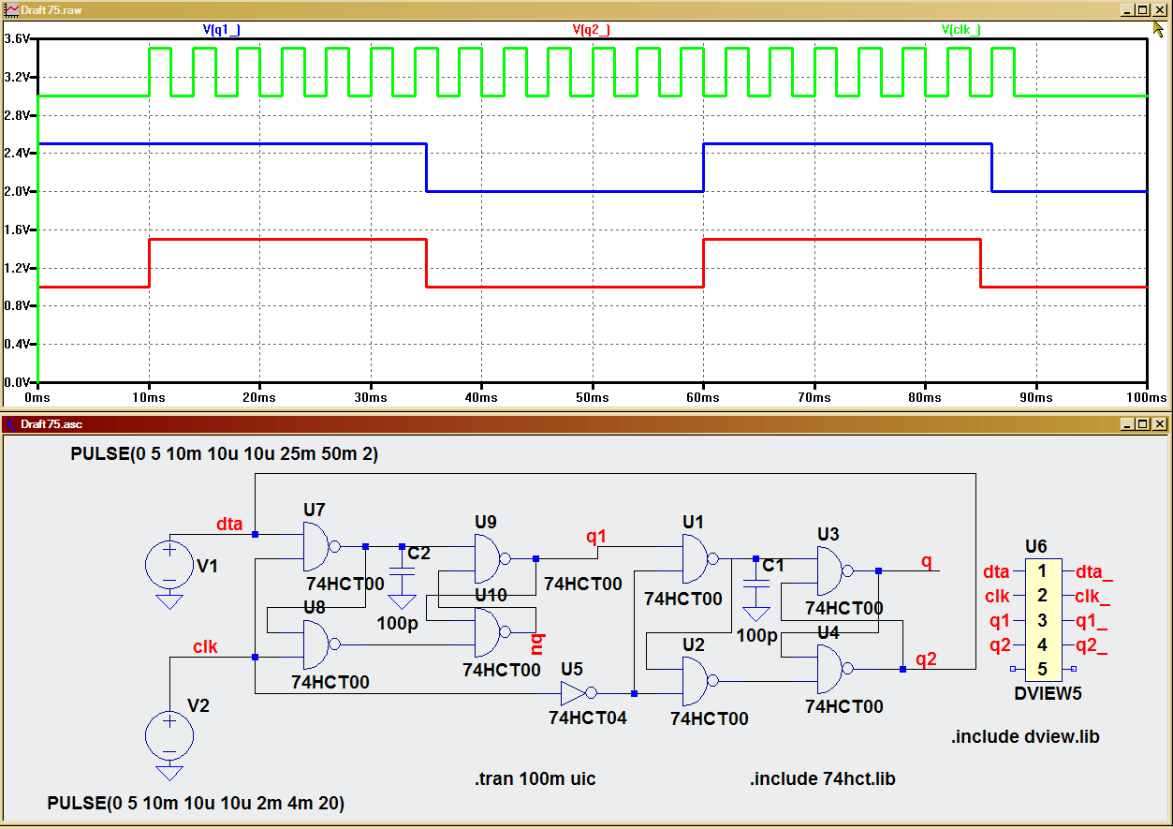1173x829 pixels.
Task: Click NAND gate symbol U9
Action: (493, 559)
